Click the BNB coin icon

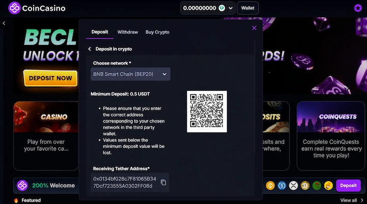click(x=270, y=186)
